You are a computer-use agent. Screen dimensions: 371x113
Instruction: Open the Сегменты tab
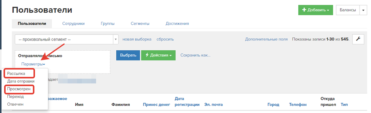140,23
